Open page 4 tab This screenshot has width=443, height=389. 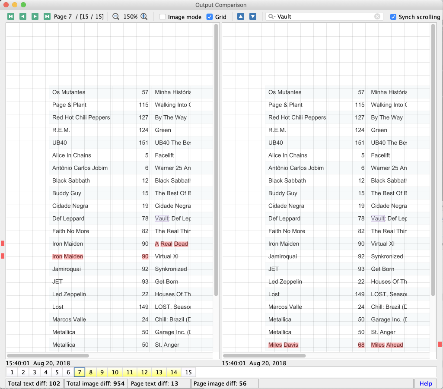(x=46, y=372)
